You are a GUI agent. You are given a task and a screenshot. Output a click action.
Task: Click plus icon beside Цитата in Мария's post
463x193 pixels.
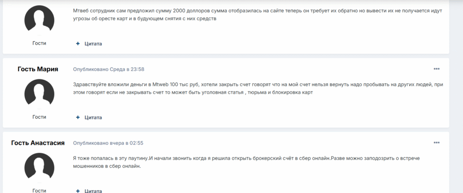coord(78,118)
